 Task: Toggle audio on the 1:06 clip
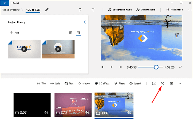click(x=129, y=113)
